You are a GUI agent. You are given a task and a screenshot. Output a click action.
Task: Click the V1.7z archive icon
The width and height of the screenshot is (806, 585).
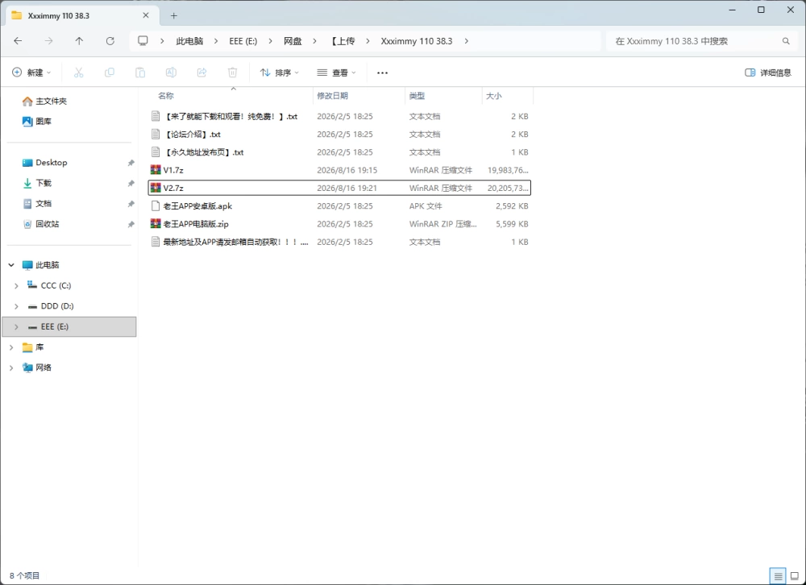tap(156, 170)
